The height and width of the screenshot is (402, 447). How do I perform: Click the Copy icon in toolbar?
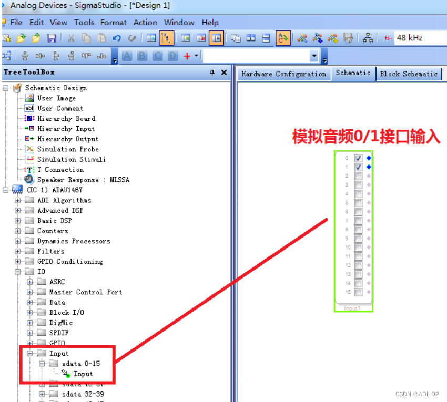(x=86, y=38)
